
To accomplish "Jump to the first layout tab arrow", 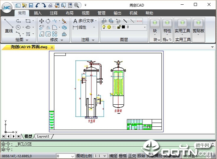I will [4, 137].
